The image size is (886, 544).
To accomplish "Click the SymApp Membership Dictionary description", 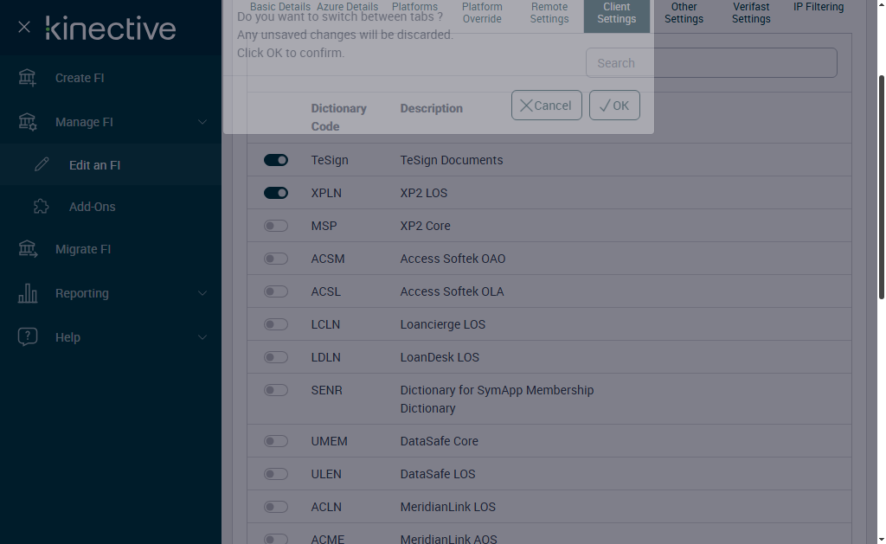I will [x=497, y=399].
